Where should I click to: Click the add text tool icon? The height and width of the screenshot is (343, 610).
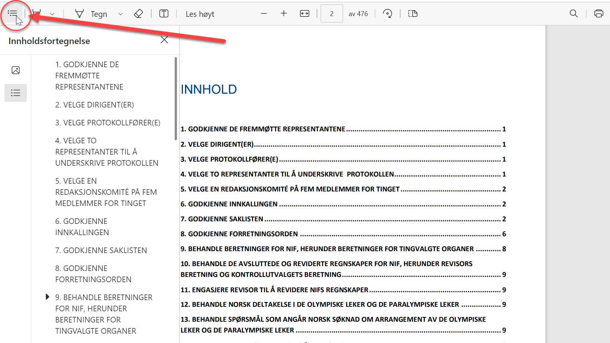[164, 14]
